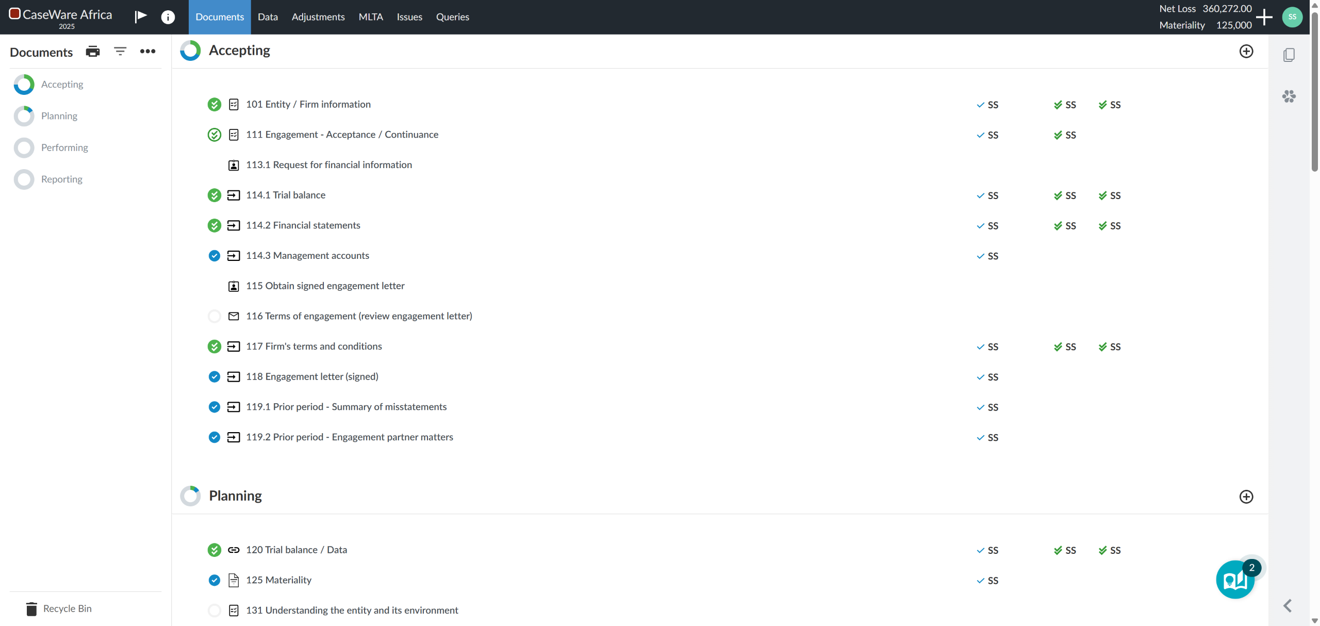1320x626 pixels.
Task: Click the flag icon in header
Action: [x=141, y=17]
